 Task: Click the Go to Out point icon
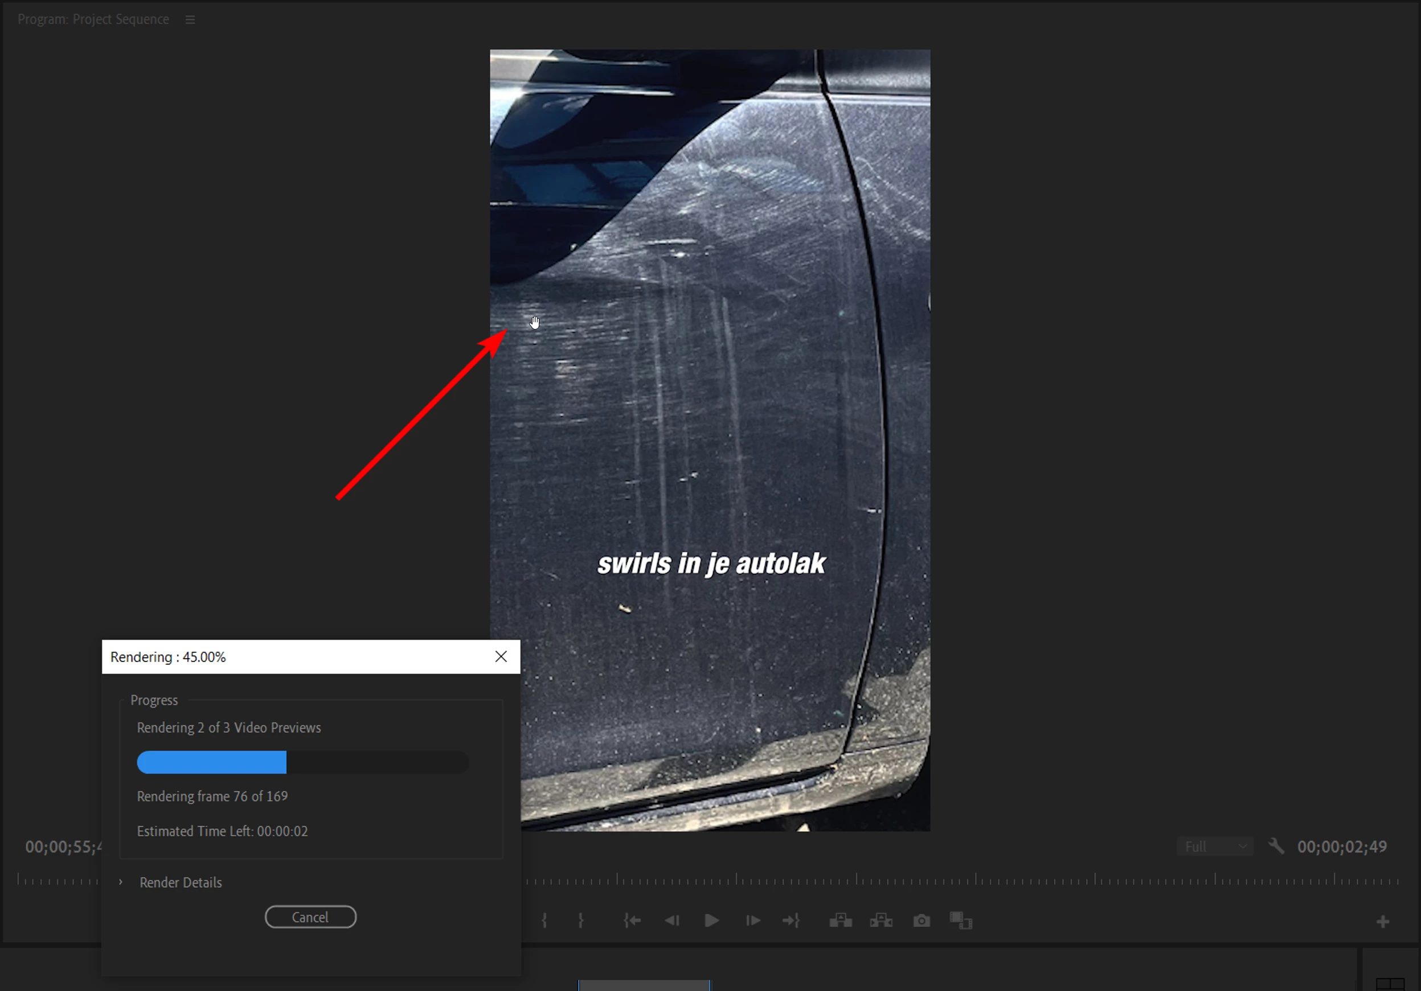(x=791, y=920)
